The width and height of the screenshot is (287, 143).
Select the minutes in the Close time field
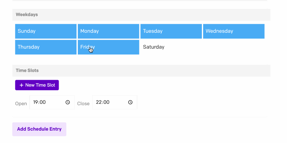pyautogui.click(x=106, y=102)
